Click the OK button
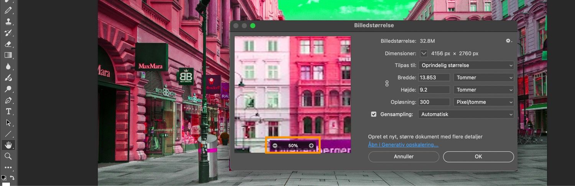This screenshot has height=186, width=575. [x=478, y=156]
